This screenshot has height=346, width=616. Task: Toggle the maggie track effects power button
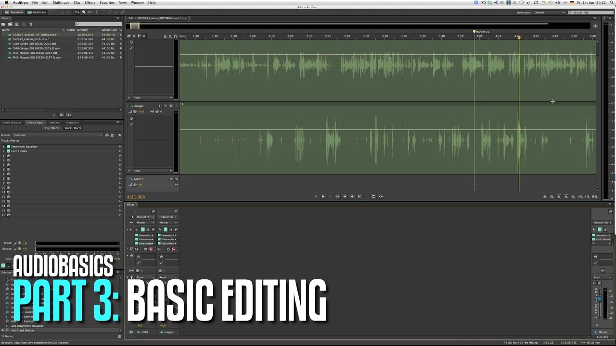pyautogui.click(x=130, y=118)
